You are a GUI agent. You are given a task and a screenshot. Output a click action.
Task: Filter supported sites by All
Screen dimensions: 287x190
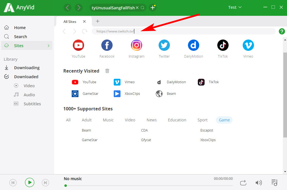[68, 120]
